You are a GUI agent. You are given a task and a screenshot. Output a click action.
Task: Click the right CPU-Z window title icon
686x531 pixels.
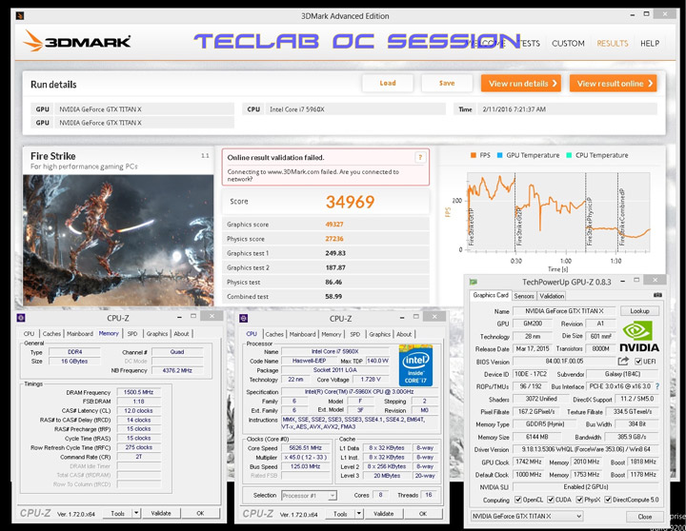click(244, 318)
